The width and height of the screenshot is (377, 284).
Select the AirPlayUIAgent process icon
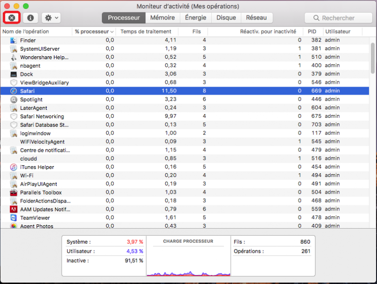[x=13, y=184]
